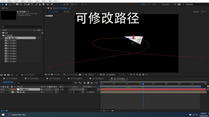Select the Puppet Pin tool

52,4
